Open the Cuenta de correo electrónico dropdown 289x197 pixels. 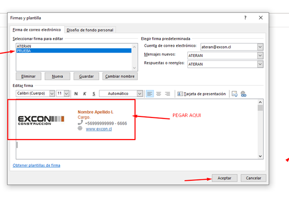point(260,47)
